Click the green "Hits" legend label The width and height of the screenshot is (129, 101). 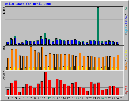tap(126, 10)
